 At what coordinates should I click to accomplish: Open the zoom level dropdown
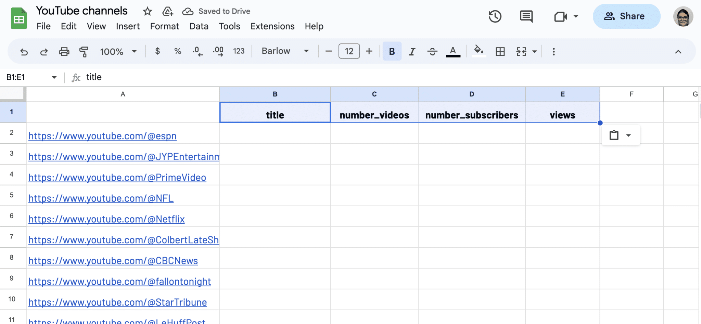pyautogui.click(x=118, y=51)
